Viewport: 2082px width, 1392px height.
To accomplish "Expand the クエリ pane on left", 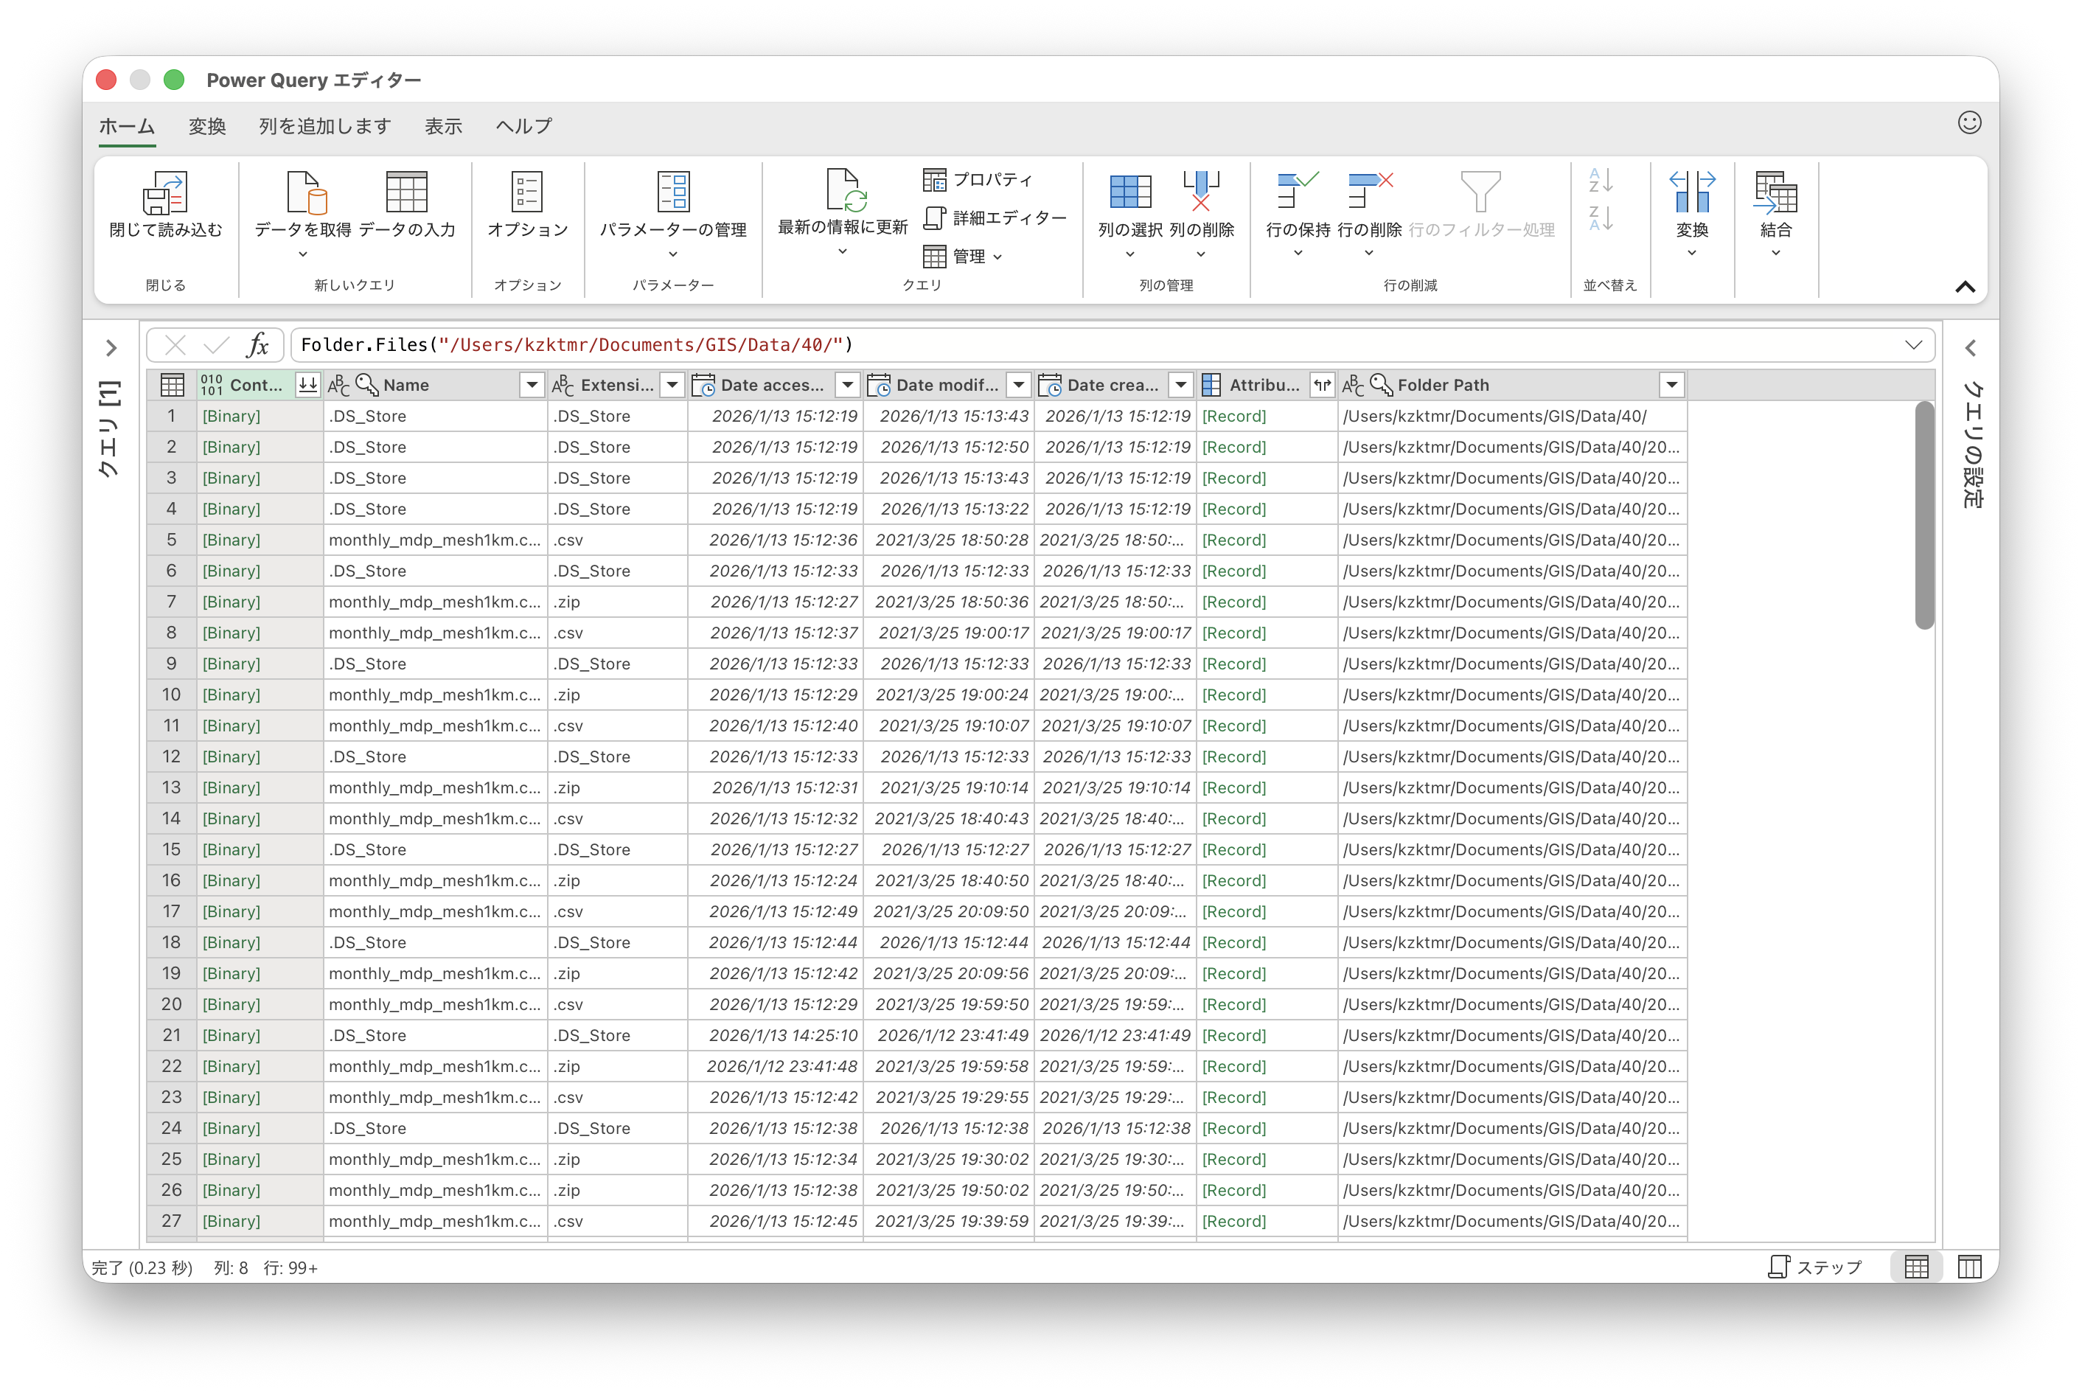I will point(111,348).
